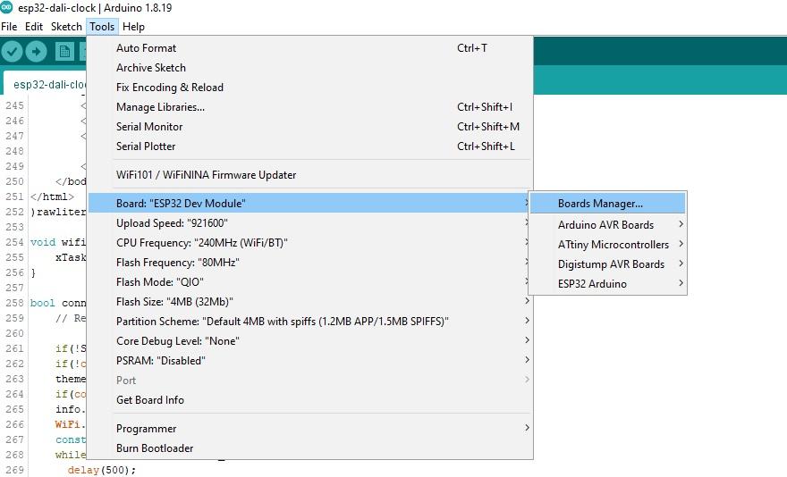Click the </html> text on line 251

coord(52,197)
